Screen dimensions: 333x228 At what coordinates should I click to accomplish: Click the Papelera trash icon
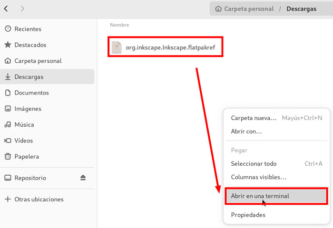[x=8, y=156]
